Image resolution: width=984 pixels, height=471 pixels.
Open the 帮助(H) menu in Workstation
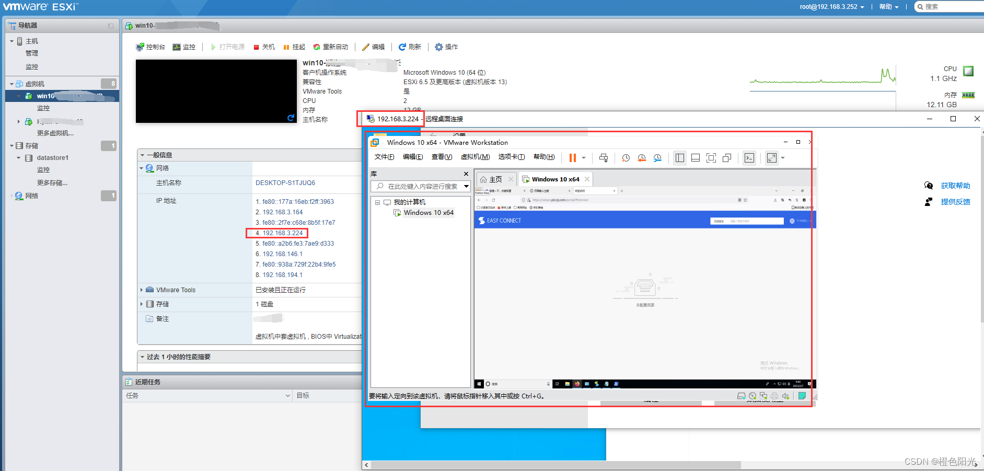[x=544, y=157]
